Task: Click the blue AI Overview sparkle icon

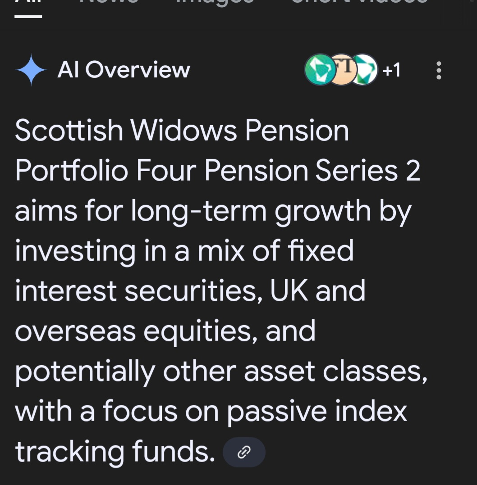Action: coord(31,70)
